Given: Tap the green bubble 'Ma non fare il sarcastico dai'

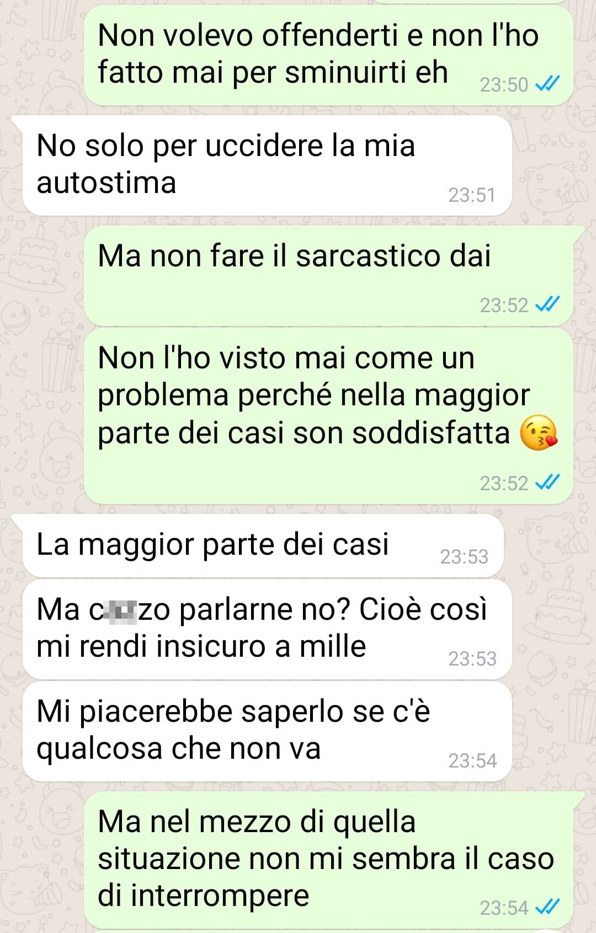Looking at the screenshot, I should [328, 276].
